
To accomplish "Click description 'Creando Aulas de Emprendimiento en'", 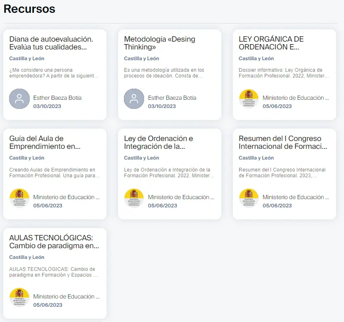I will pyautogui.click(x=55, y=173).
